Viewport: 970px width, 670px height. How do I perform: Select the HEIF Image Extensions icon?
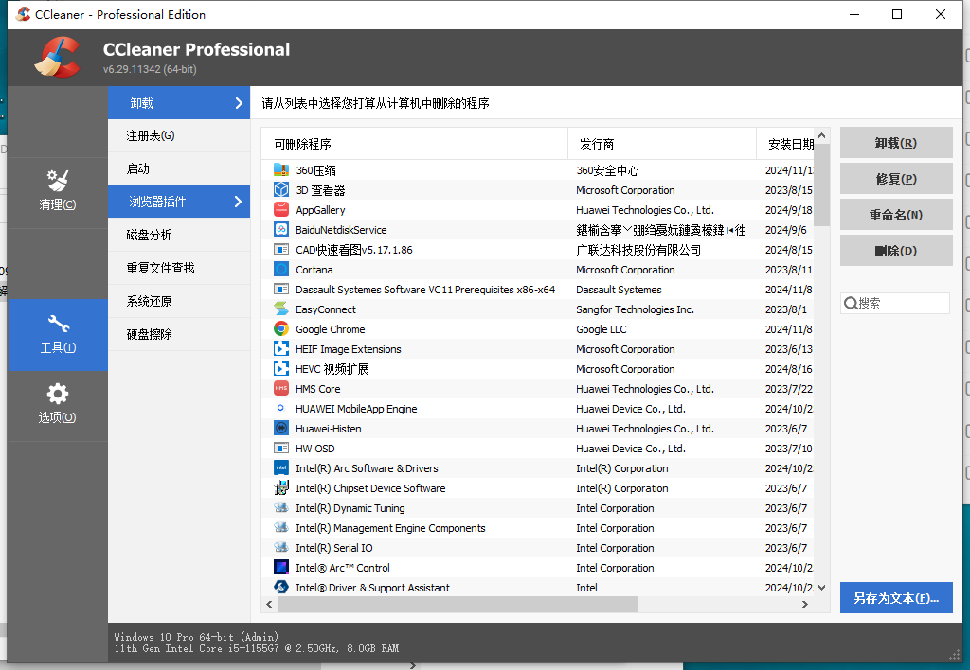[x=281, y=348]
